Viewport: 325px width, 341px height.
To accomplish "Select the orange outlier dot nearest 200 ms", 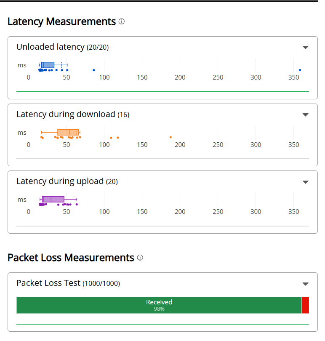I will click(x=170, y=137).
